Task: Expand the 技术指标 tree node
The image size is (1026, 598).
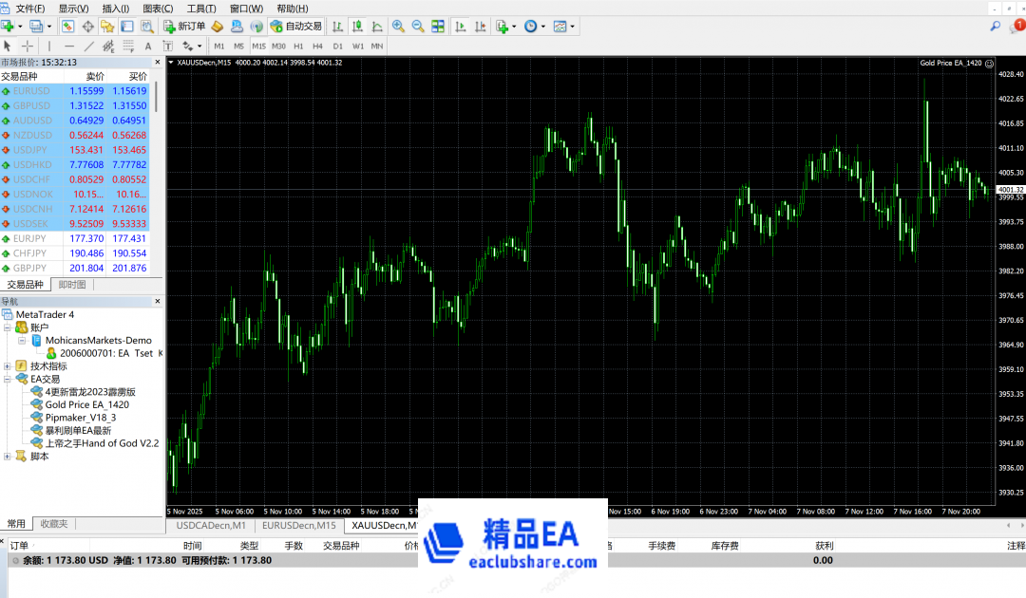Action: coord(8,365)
